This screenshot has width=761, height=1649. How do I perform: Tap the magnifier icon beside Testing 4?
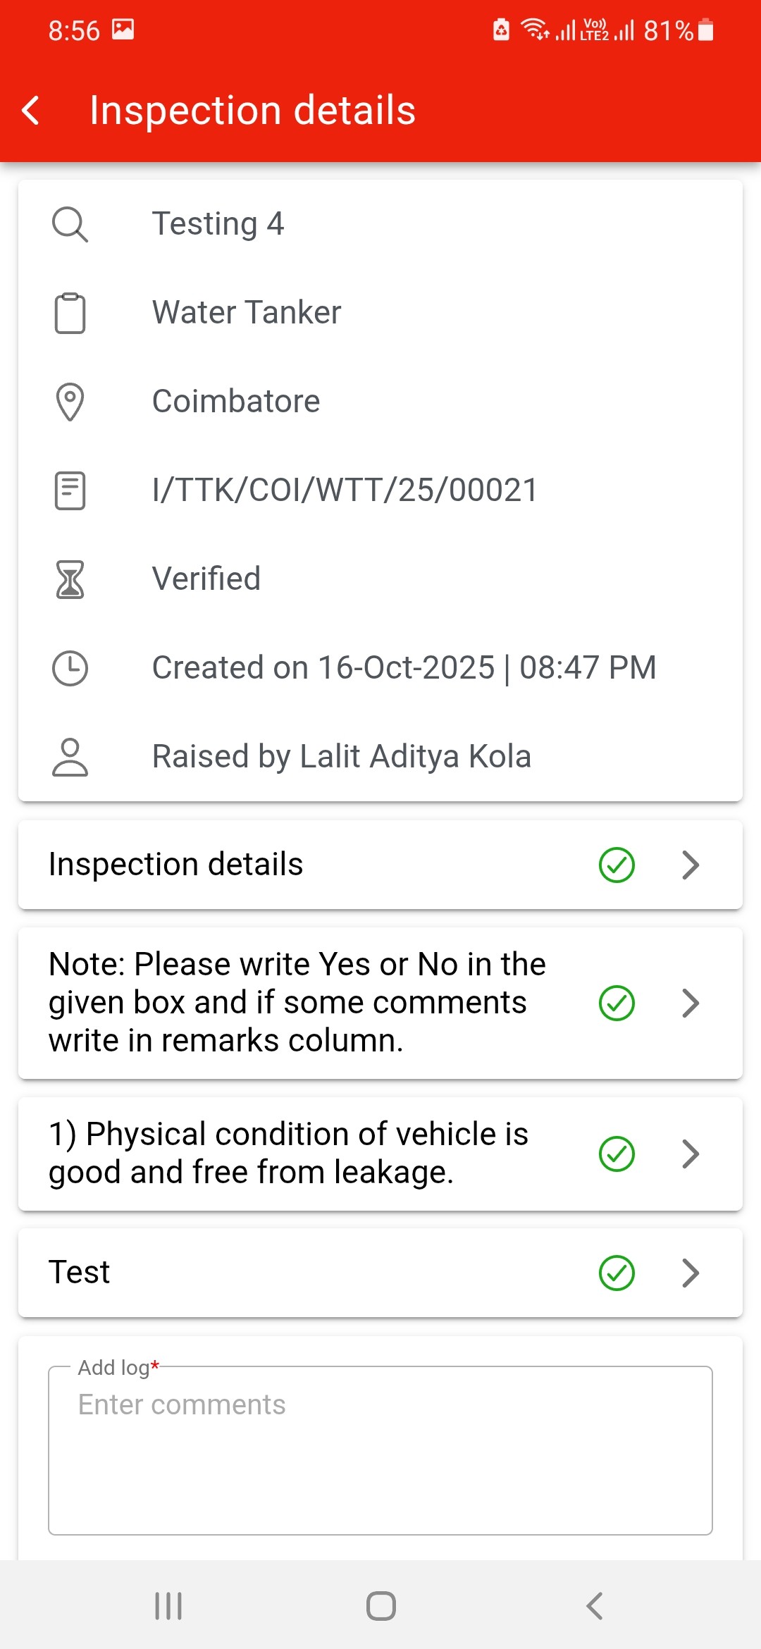coord(70,225)
